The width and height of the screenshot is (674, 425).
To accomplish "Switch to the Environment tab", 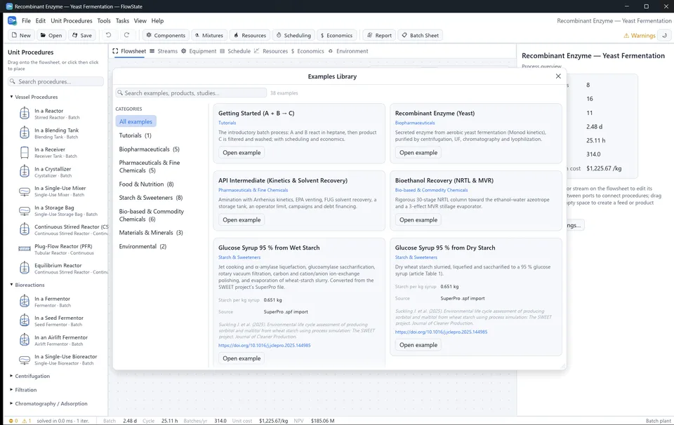I will coord(348,51).
